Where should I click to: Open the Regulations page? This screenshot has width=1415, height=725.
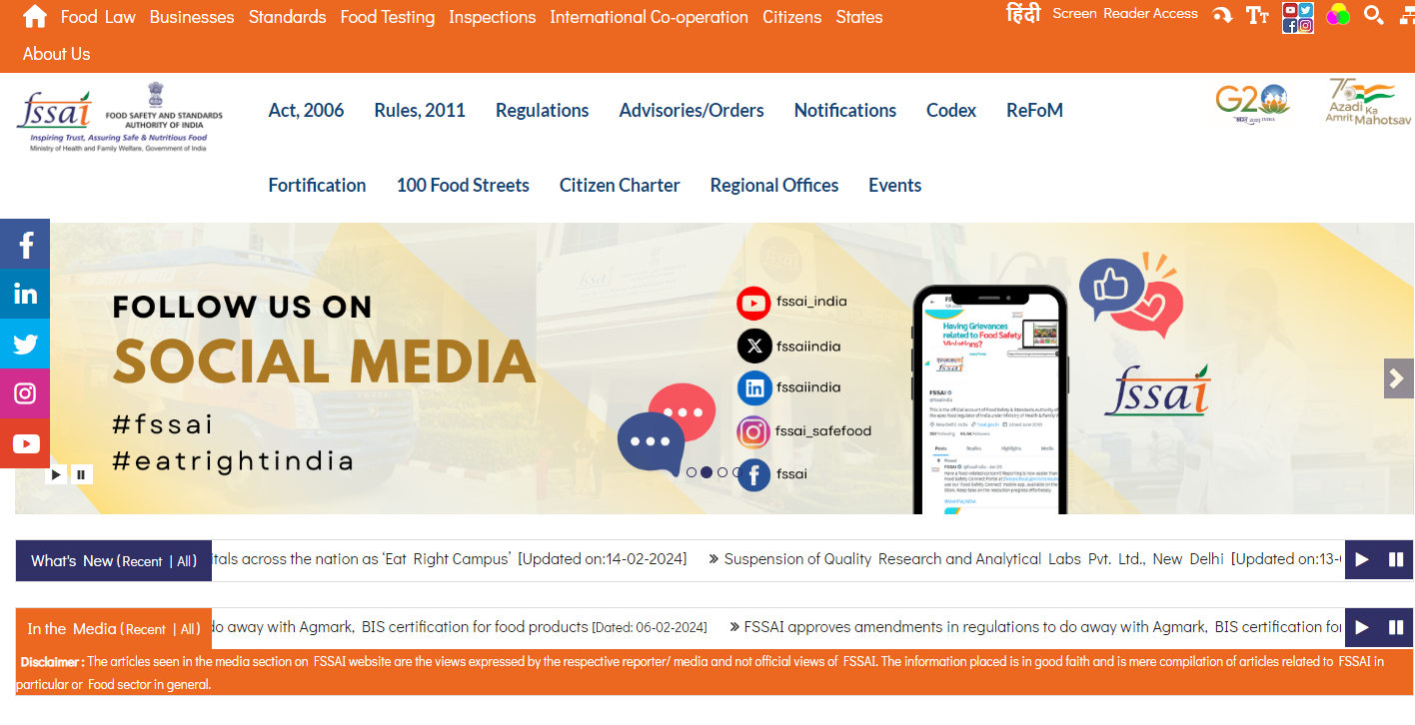click(x=542, y=110)
